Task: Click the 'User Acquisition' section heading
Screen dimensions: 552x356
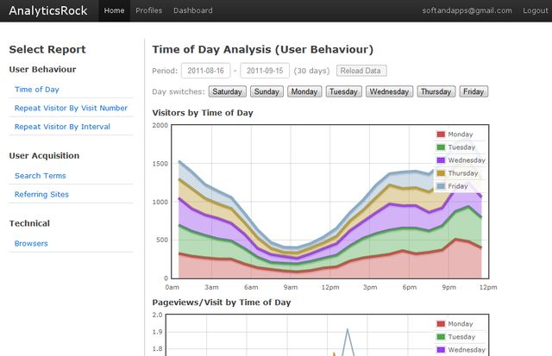Action: click(x=44, y=155)
